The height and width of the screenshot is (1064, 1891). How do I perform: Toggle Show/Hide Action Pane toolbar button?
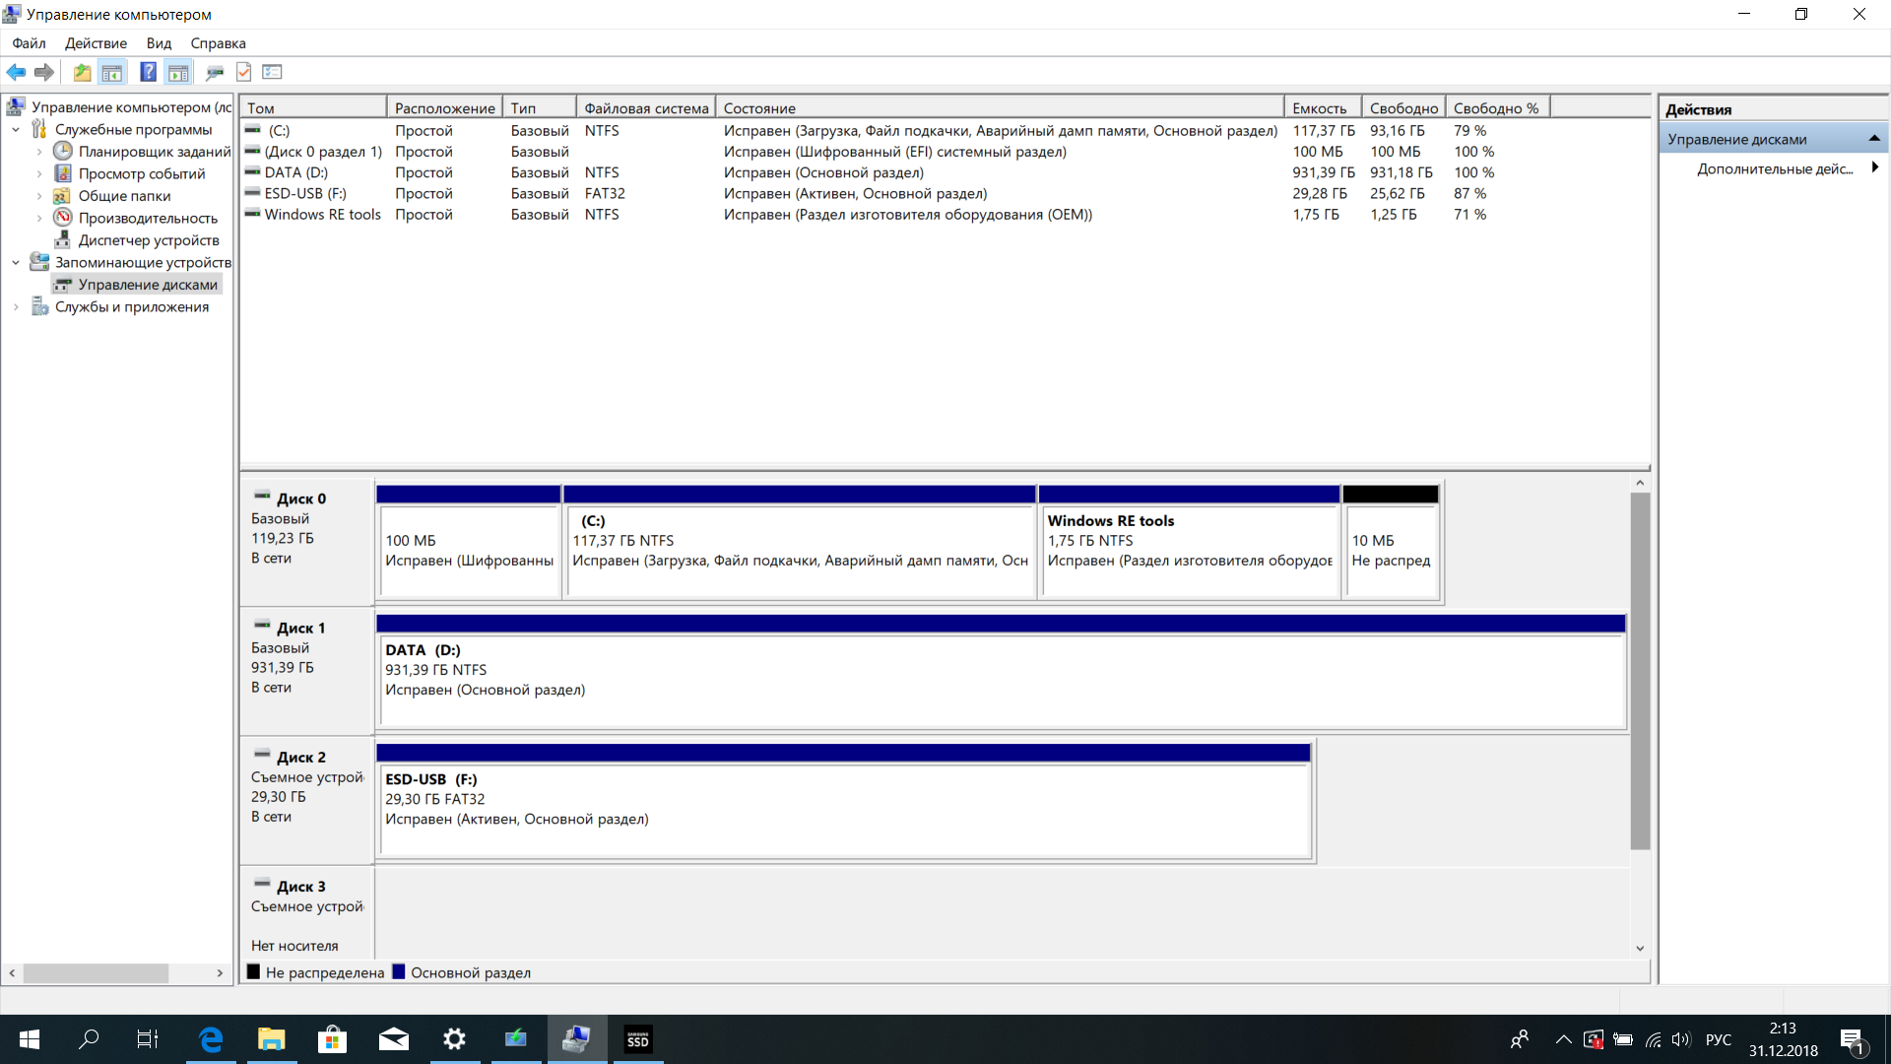[x=178, y=72]
